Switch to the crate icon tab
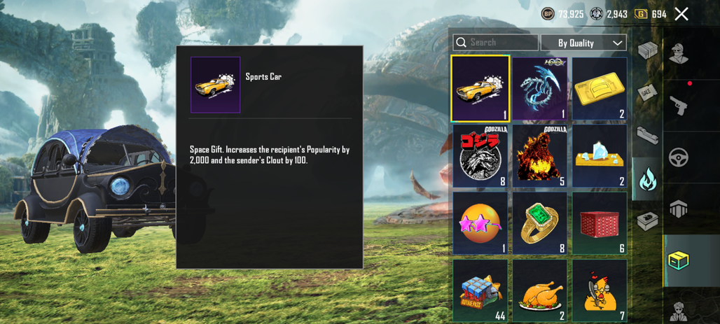Viewport: 720px width, 324px height. pyautogui.click(x=647, y=50)
